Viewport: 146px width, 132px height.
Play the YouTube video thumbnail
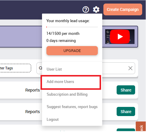(x=120, y=37)
